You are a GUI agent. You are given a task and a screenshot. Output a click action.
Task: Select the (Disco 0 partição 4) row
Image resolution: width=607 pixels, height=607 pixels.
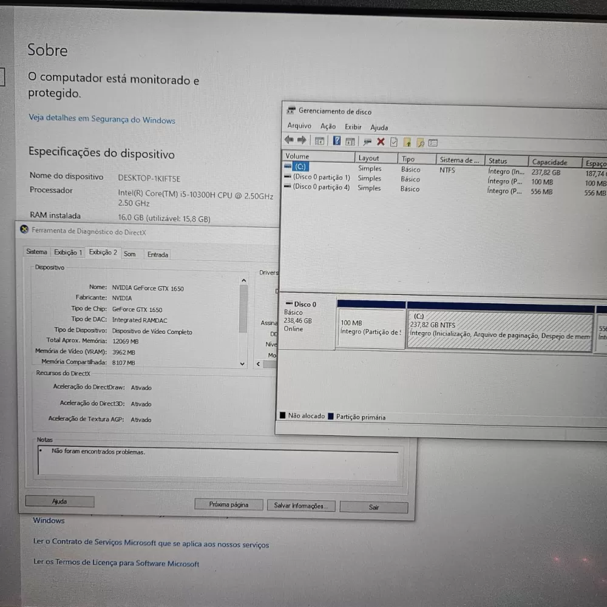click(x=444, y=189)
